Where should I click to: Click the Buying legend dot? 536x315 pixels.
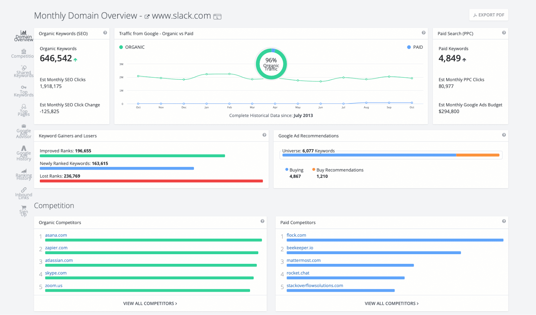point(287,170)
